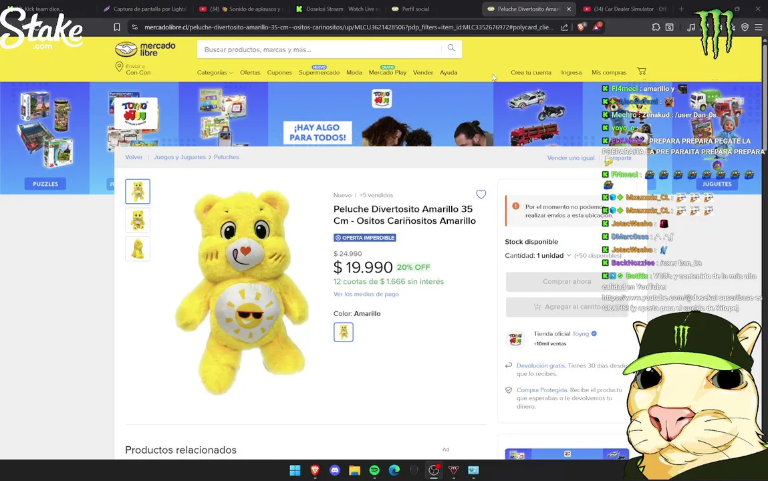This screenshot has width=768, height=481.
Task: Open the shopping cart icon
Action: point(642,71)
